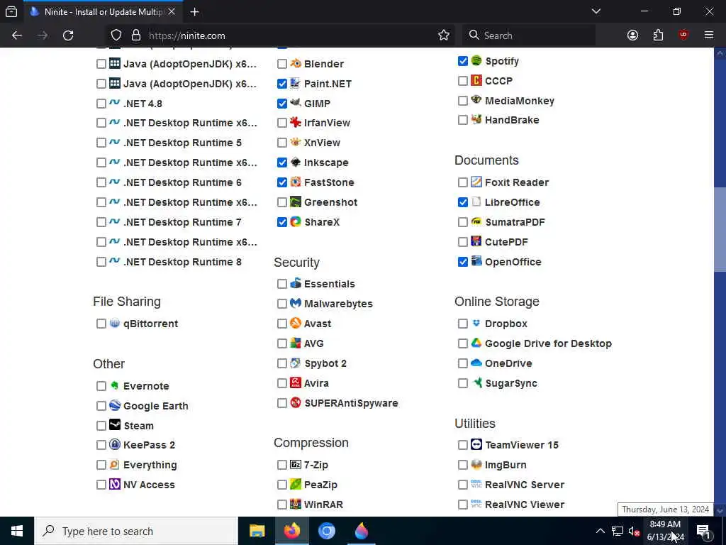Viewport: 726px width, 545px height.
Task: Reload the Ninite page
Action: click(x=68, y=35)
